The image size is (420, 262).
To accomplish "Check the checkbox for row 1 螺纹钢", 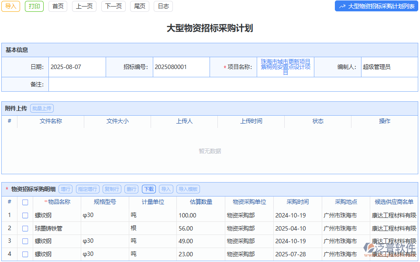I will [25, 215].
